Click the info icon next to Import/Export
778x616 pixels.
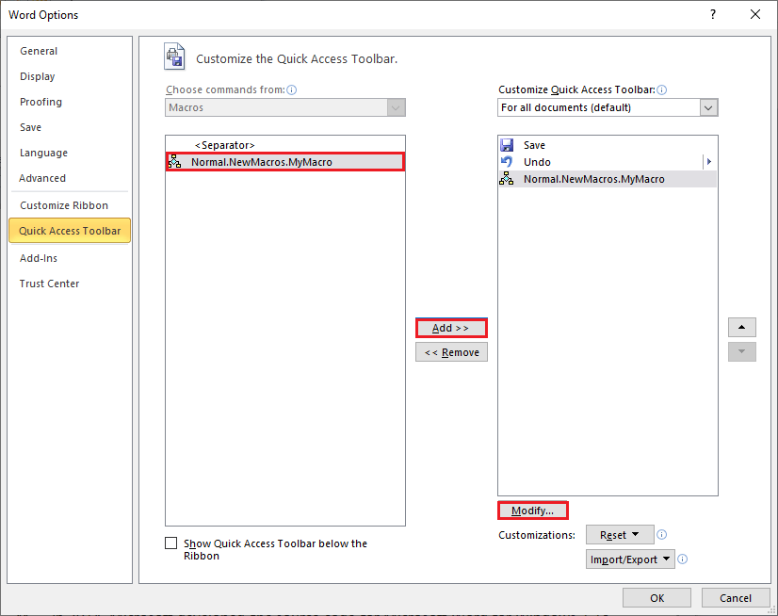pos(683,559)
